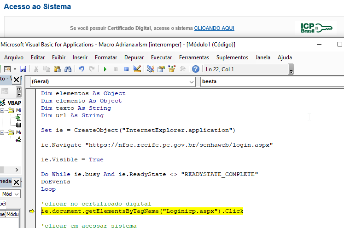This screenshot has width=344, height=228.
Task: Follow the CLICANDO AQUI link on webpage
Action: [214, 28]
